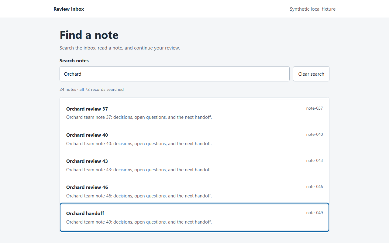Click the Orchard team note 37 description
The width and height of the screenshot is (389, 243).
click(139, 117)
